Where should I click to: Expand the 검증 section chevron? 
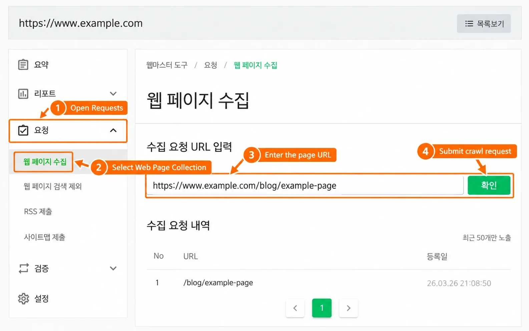click(x=113, y=268)
